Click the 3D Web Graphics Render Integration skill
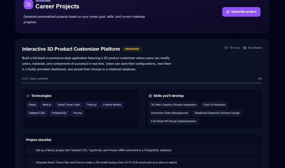This screenshot has height=168, width=285. click(x=174, y=105)
